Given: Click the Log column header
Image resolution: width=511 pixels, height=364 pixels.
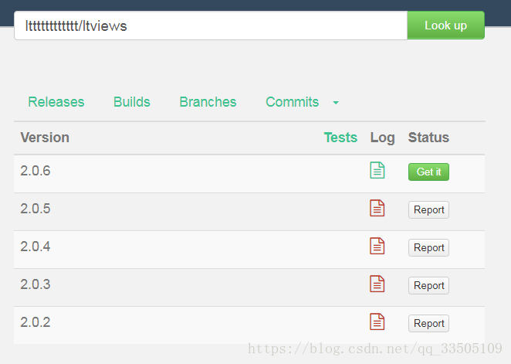Looking at the screenshot, I should (x=383, y=138).
